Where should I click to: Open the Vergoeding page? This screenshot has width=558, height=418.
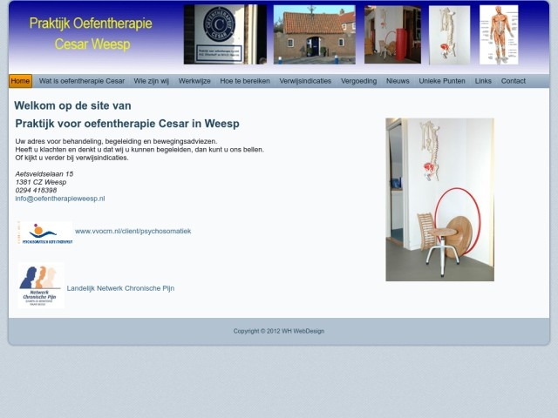(x=358, y=81)
